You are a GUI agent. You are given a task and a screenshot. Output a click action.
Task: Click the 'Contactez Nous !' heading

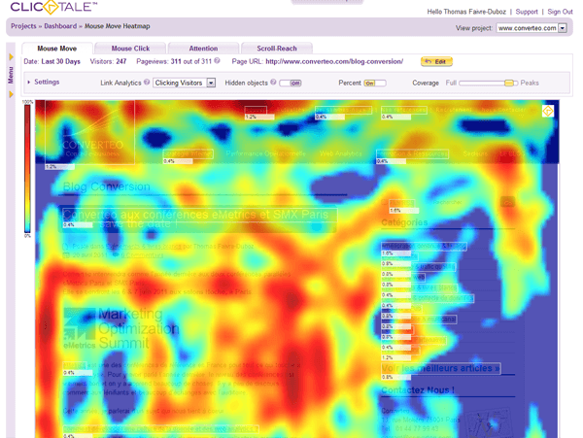tap(418, 390)
